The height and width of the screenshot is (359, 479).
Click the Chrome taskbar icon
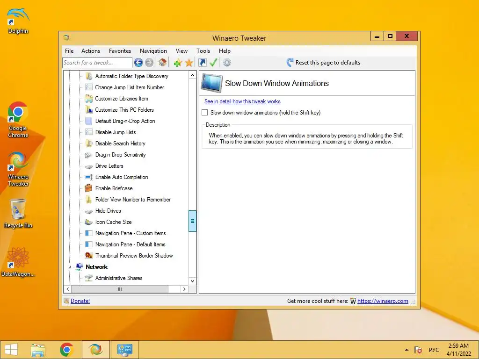pos(66,350)
